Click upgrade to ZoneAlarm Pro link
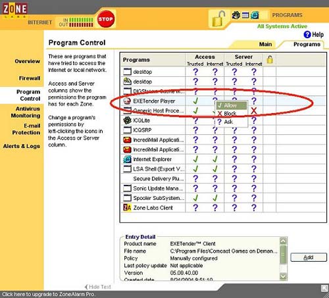This screenshot has width=329, height=298. coord(49,294)
